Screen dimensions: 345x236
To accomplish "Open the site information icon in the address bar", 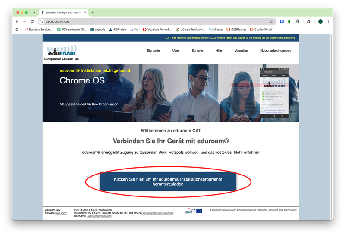I will click(x=41, y=21).
